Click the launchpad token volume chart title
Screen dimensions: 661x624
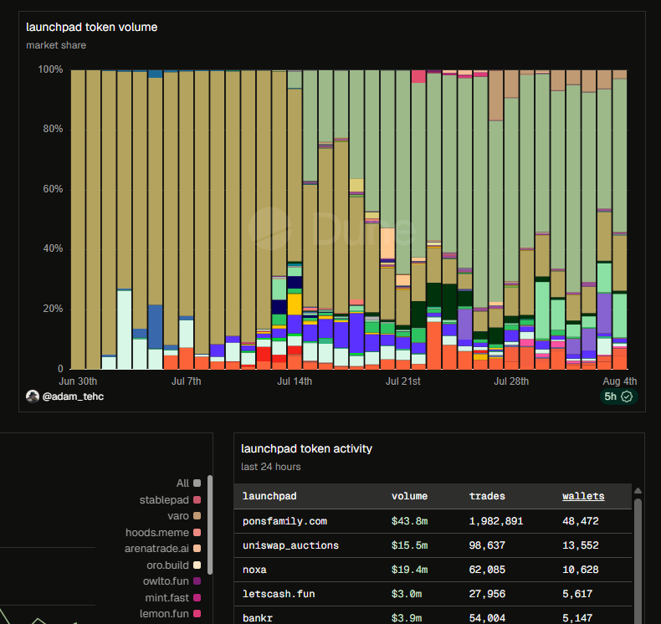(x=91, y=28)
